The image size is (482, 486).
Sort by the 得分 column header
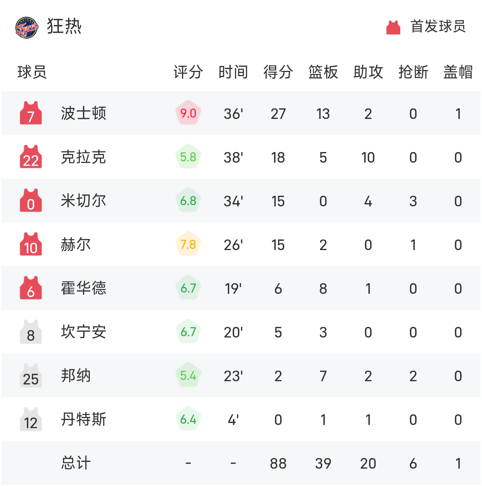pos(278,72)
